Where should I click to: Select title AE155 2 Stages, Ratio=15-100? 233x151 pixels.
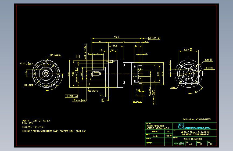click(195, 132)
